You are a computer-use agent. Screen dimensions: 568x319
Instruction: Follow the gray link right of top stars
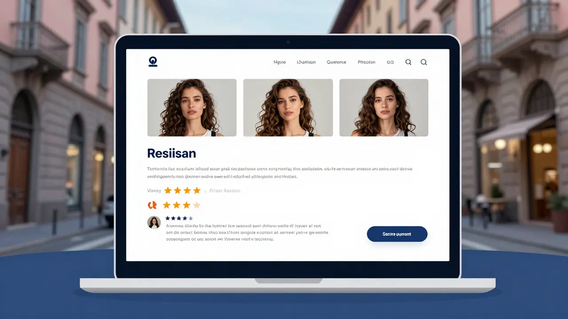[x=225, y=191]
